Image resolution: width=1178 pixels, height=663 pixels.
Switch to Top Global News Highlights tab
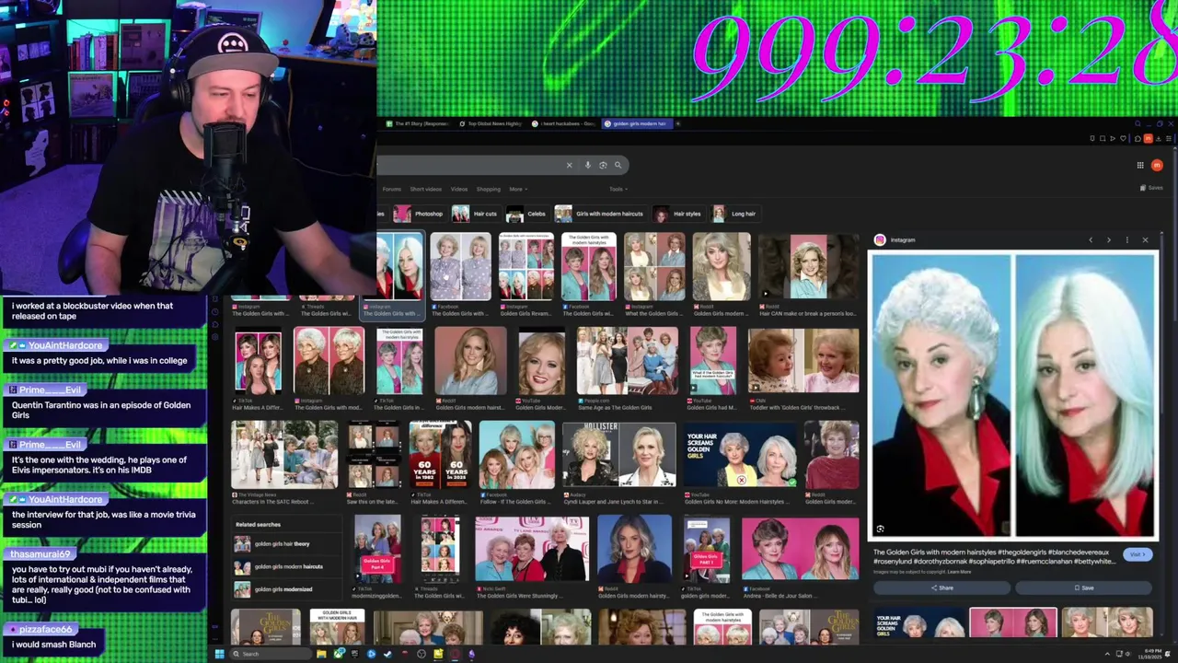490,123
